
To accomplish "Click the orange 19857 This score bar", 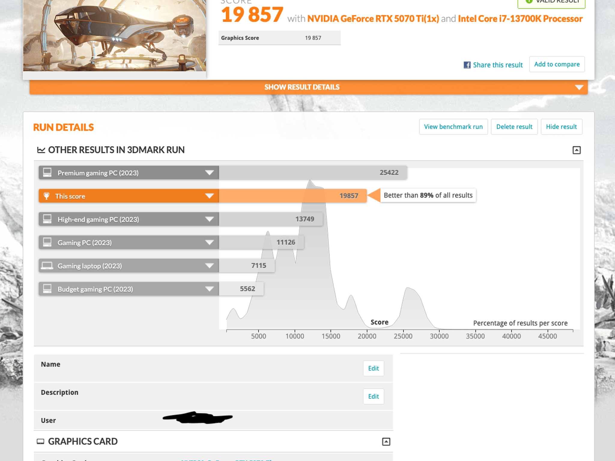I will pyautogui.click(x=293, y=196).
